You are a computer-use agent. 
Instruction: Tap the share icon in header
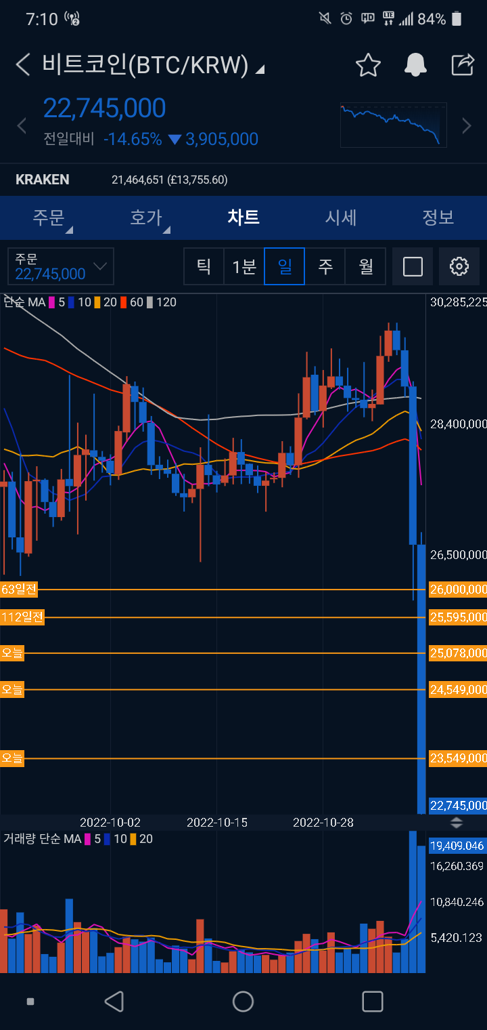click(463, 65)
